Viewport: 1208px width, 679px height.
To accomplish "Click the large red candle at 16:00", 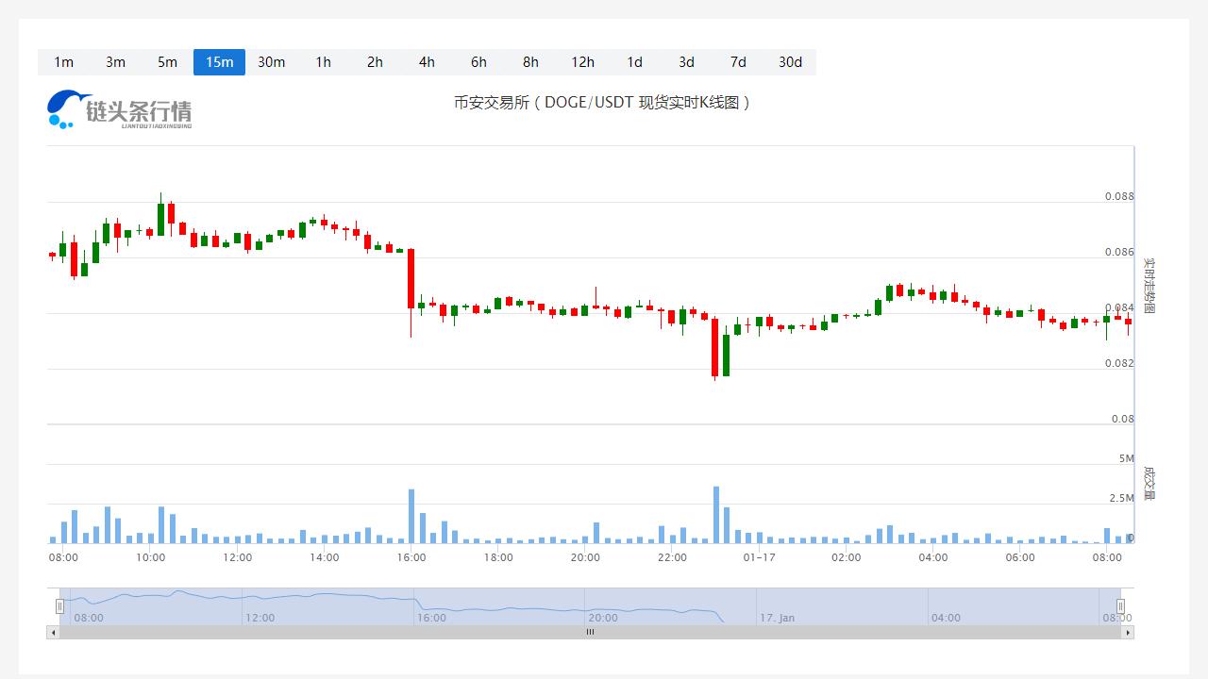I will tap(411, 278).
